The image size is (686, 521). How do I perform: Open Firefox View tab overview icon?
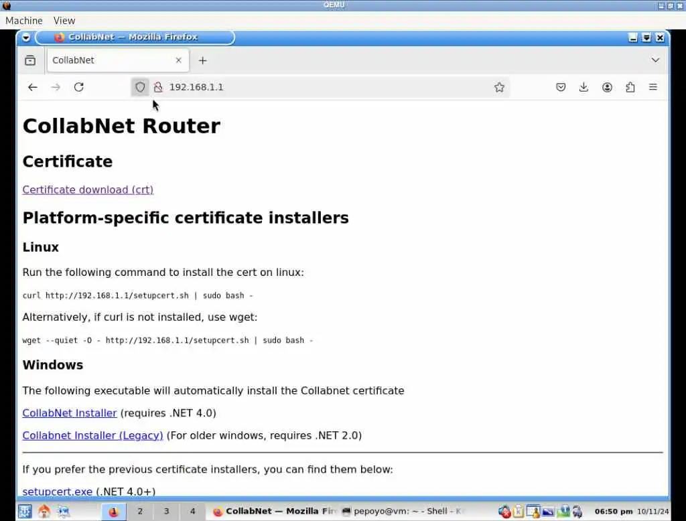30,60
